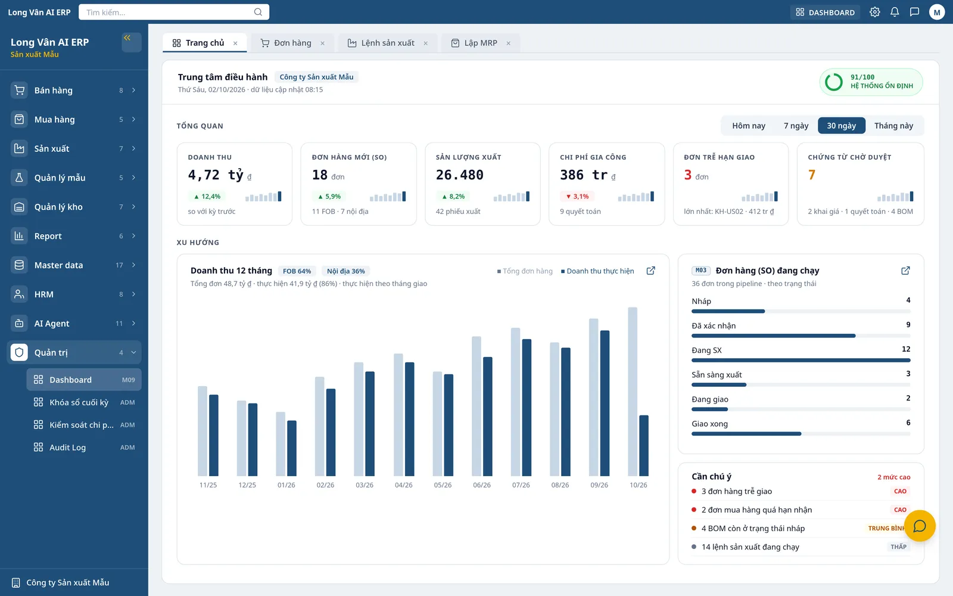Expand the Quản lý kho section

[x=74, y=207]
